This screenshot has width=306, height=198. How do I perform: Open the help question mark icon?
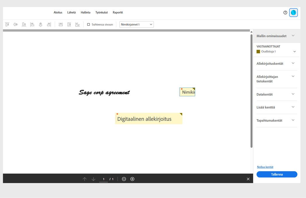285,13
